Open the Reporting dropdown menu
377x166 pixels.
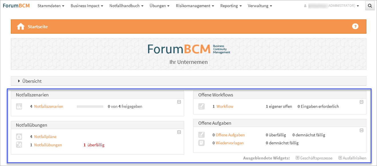[231, 6]
